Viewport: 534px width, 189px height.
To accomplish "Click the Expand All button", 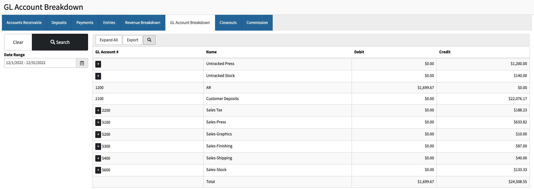I will [109, 40].
